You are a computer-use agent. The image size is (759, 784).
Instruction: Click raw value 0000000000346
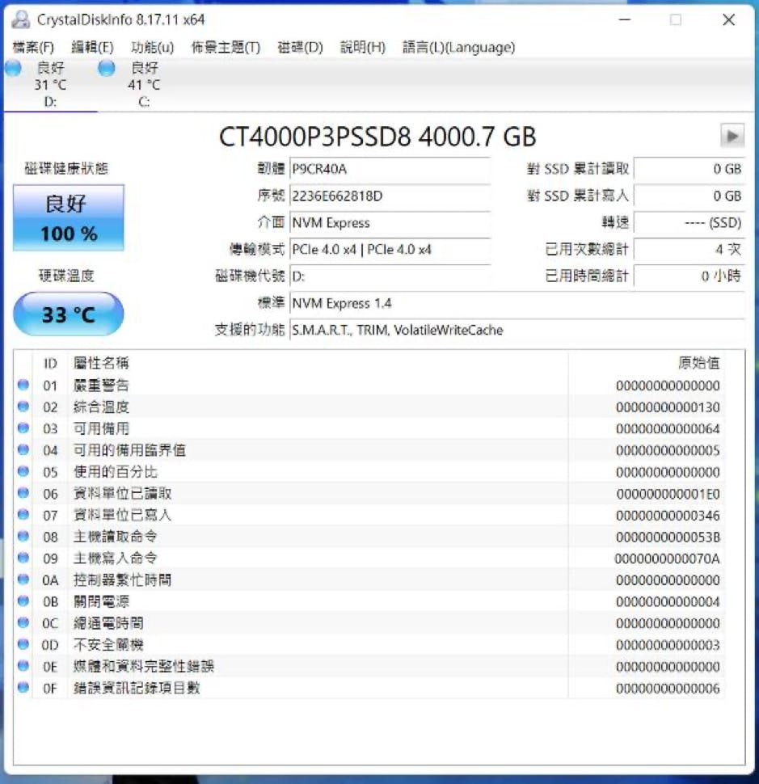click(x=668, y=516)
